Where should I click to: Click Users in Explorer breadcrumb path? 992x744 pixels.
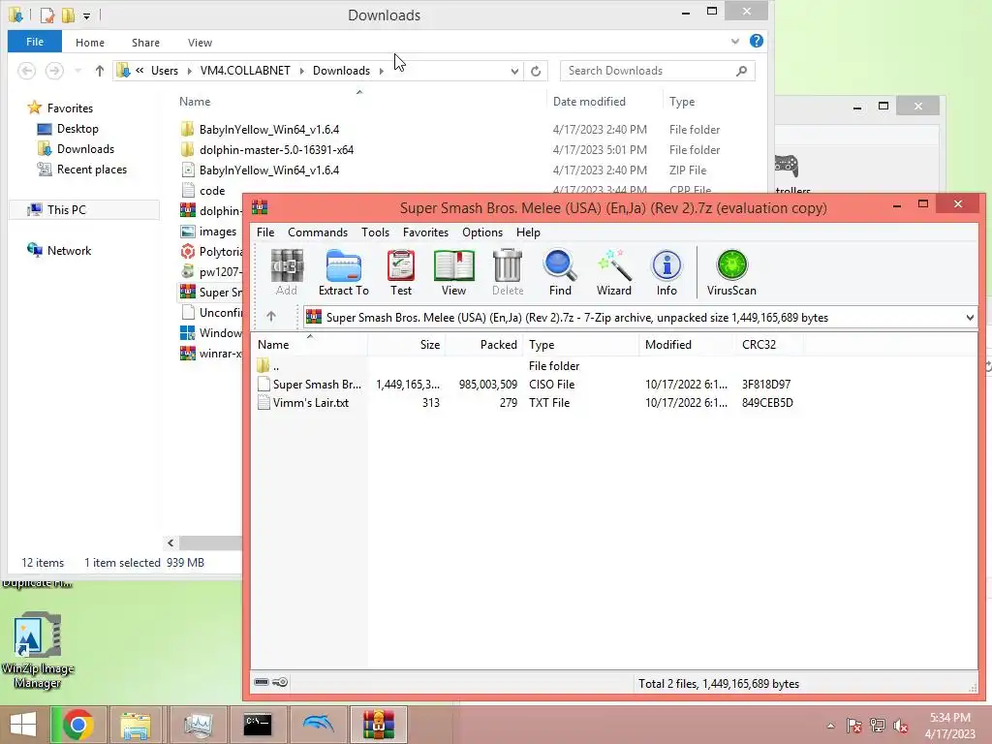[165, 71]
